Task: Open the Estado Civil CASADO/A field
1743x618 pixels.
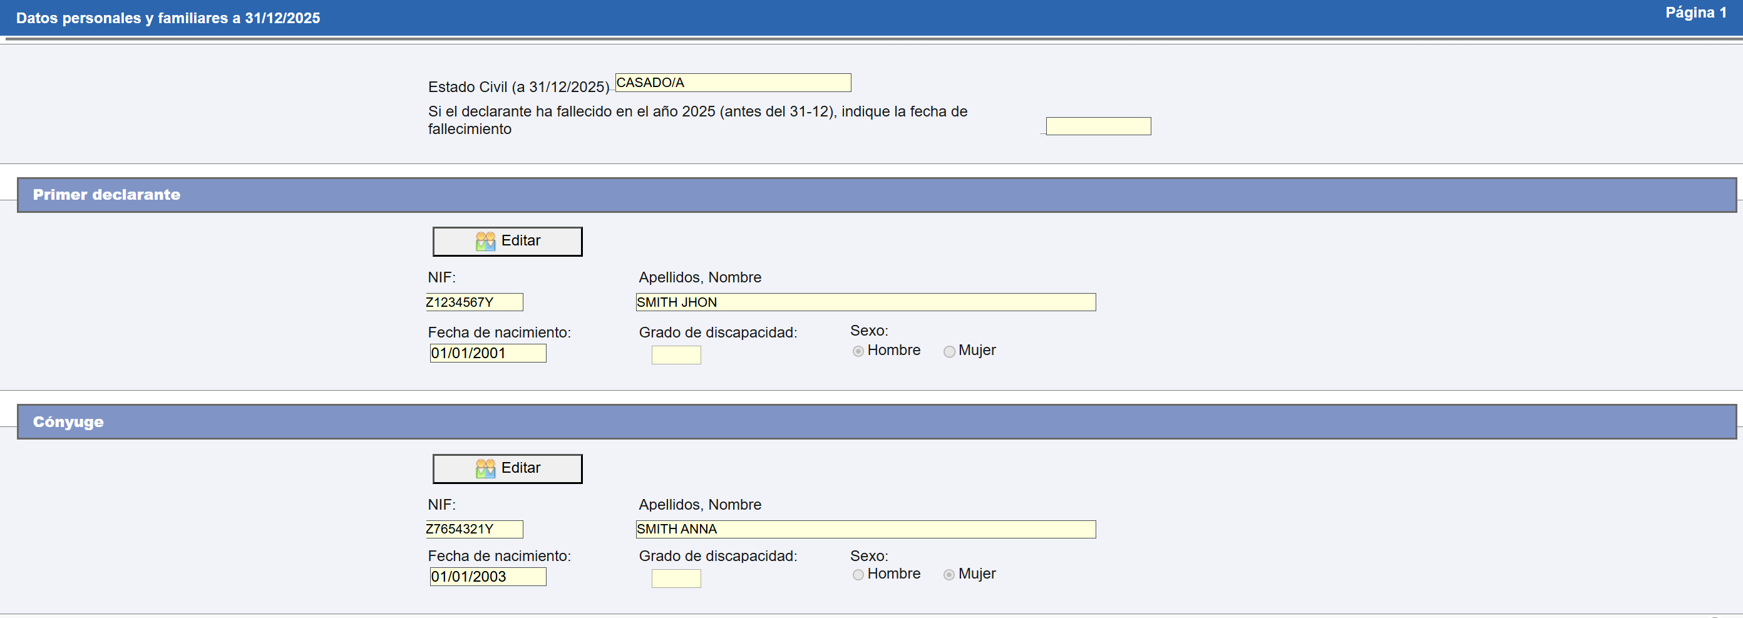Action: [x=733, y=83]
